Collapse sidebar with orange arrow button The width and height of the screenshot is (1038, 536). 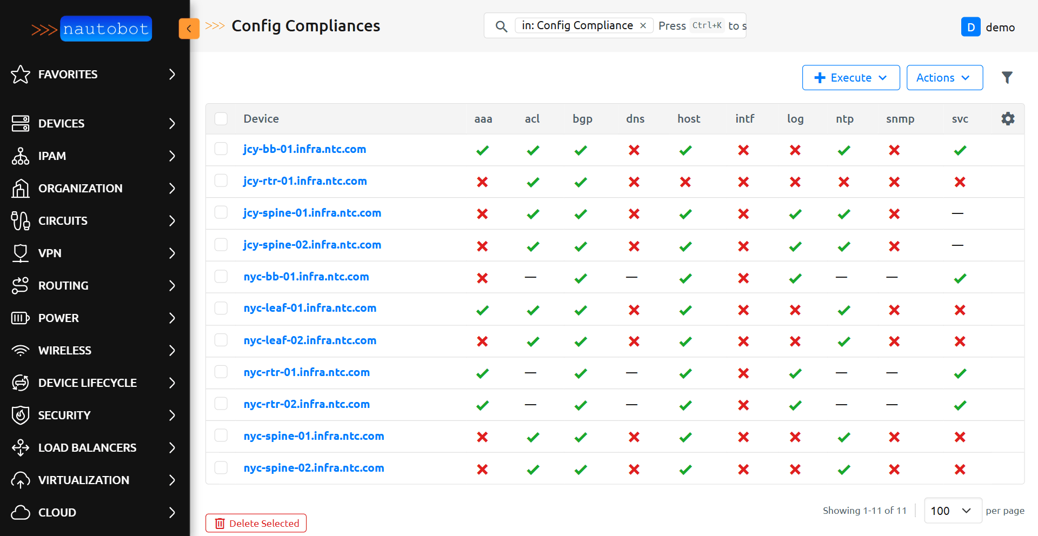[189, 29]
